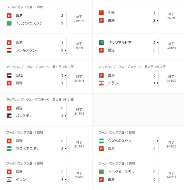Open the 中国 vs 香港 match result
Image resolution: width=184 pixels, height=190 pixels.
[x=138, y=17]
